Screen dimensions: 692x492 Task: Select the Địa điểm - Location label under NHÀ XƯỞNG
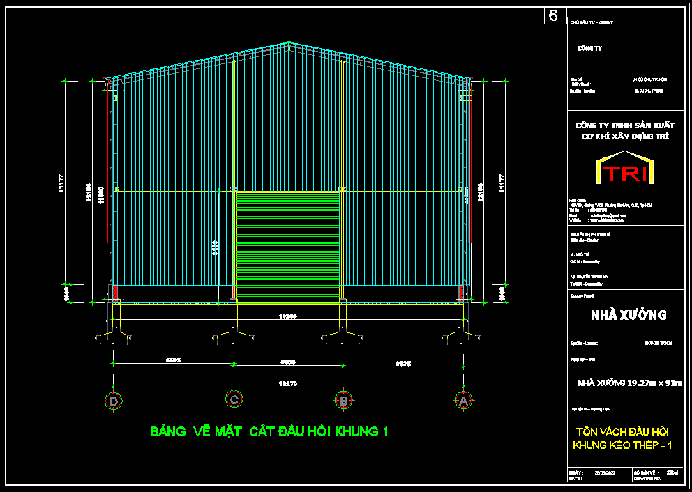(585, 343)
